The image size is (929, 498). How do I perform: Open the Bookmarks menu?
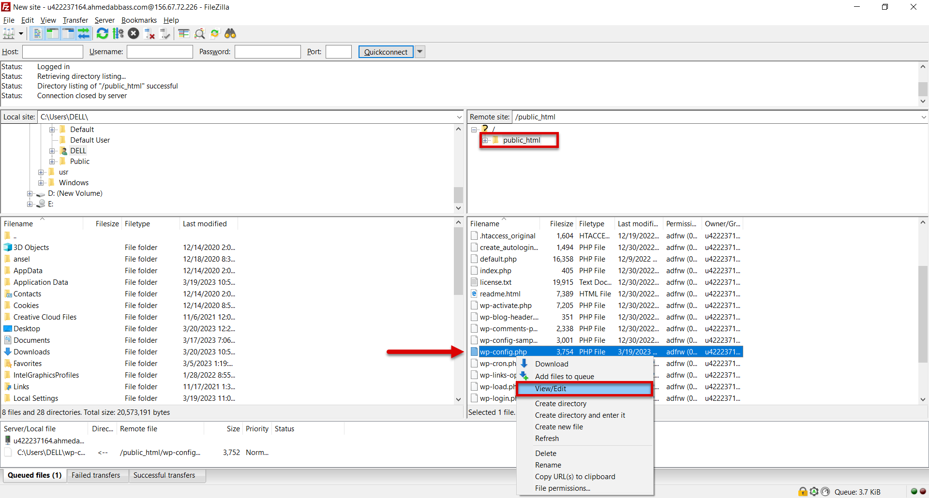(x=139, y=20)
